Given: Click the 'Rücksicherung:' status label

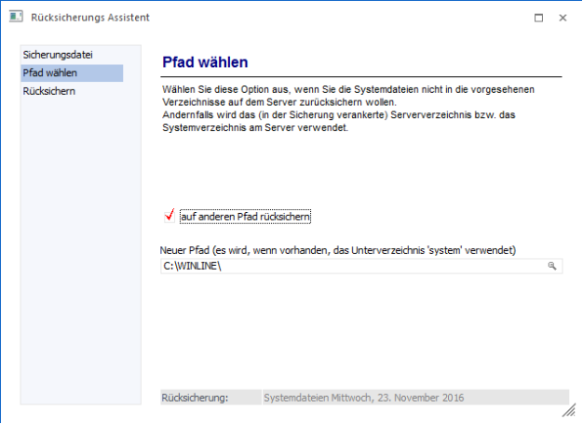Looking at the screenshot, I should pyautogui.click(x=195, y=397).
